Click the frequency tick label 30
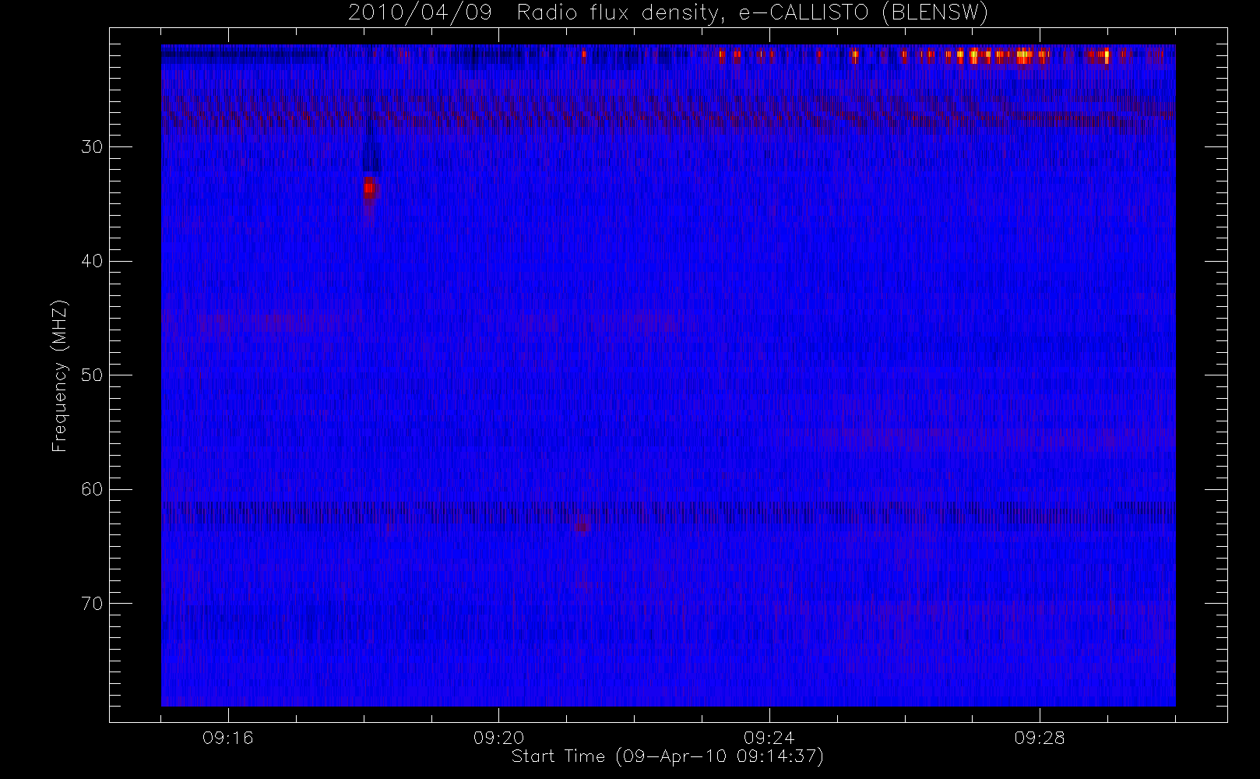Viewport: 1260px width, 779px height. click(x=92, y=147)
